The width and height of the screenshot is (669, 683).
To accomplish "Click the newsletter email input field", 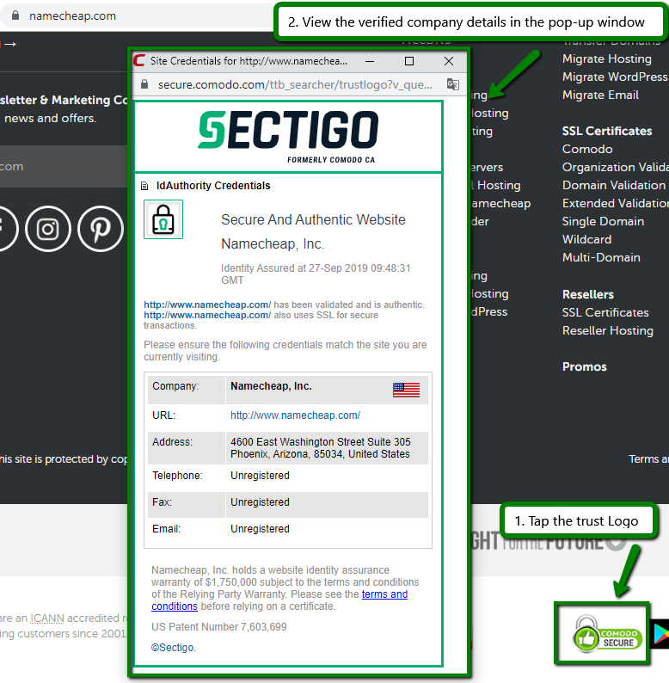I will (x=64, y=166).
